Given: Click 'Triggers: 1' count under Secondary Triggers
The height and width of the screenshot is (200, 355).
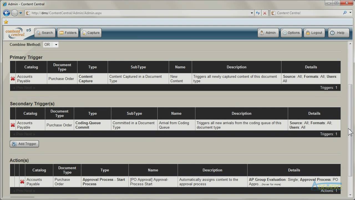Looking at the screenshot, I should pos(328,134).
